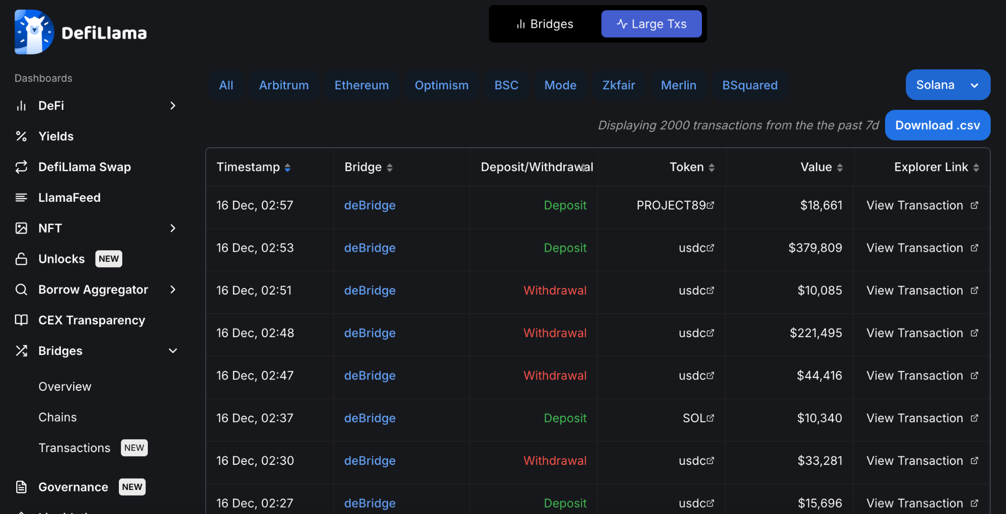The height and width of the screenshot is (514, 1006).
Task: Sort table by Bridge column arrows
Action: (390, 167)
